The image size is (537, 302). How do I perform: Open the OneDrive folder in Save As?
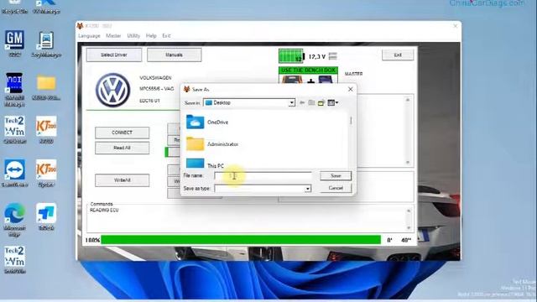207,122
